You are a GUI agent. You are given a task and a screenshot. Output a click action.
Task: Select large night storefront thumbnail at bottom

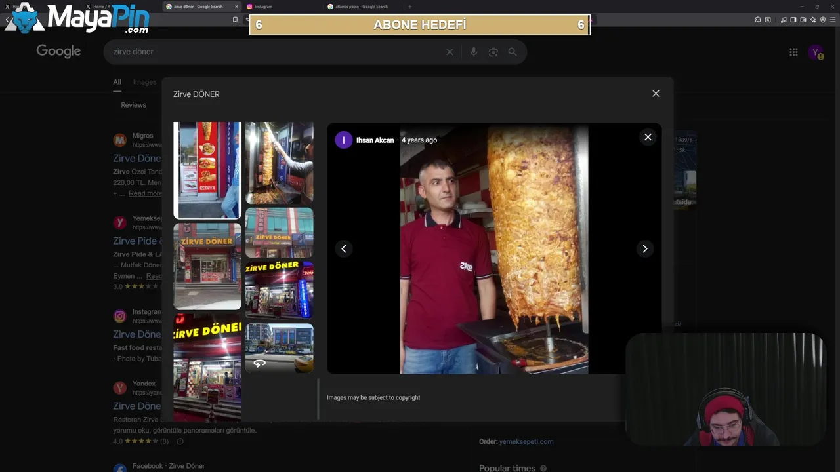tap(207, 367)
